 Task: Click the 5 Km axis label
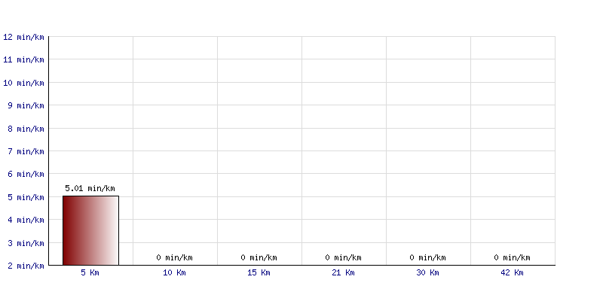click(90, 272)
